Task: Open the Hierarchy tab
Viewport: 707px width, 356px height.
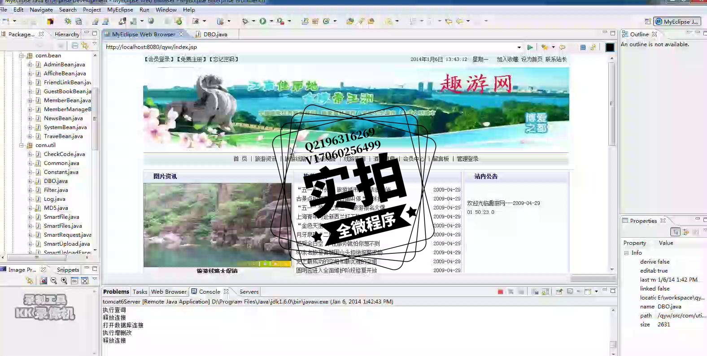Action: tap(67, 34)
